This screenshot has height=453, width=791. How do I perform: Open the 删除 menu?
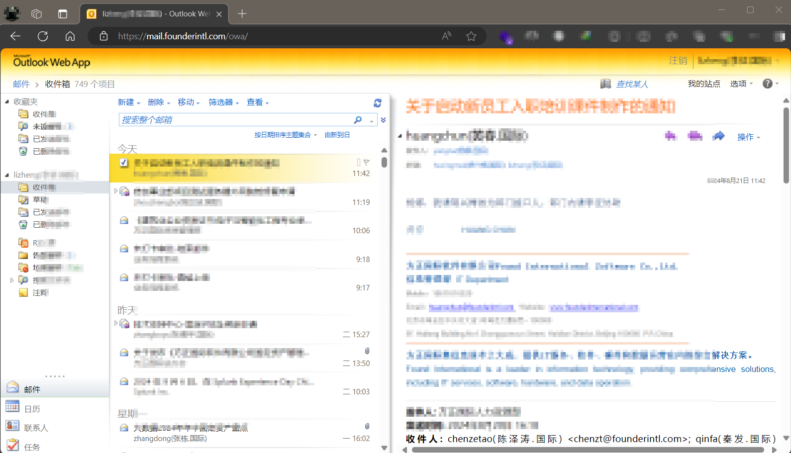(x=159, y=102)
